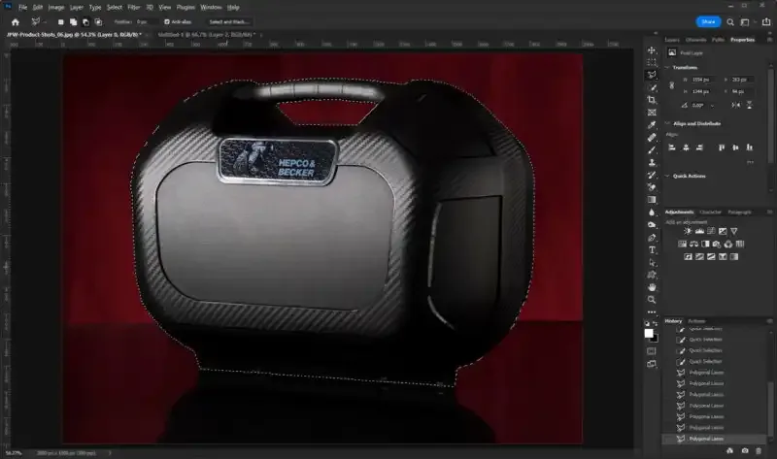Select the Hand tool
777x459 pixels.
pyautogui.click(x=652, y=287)
